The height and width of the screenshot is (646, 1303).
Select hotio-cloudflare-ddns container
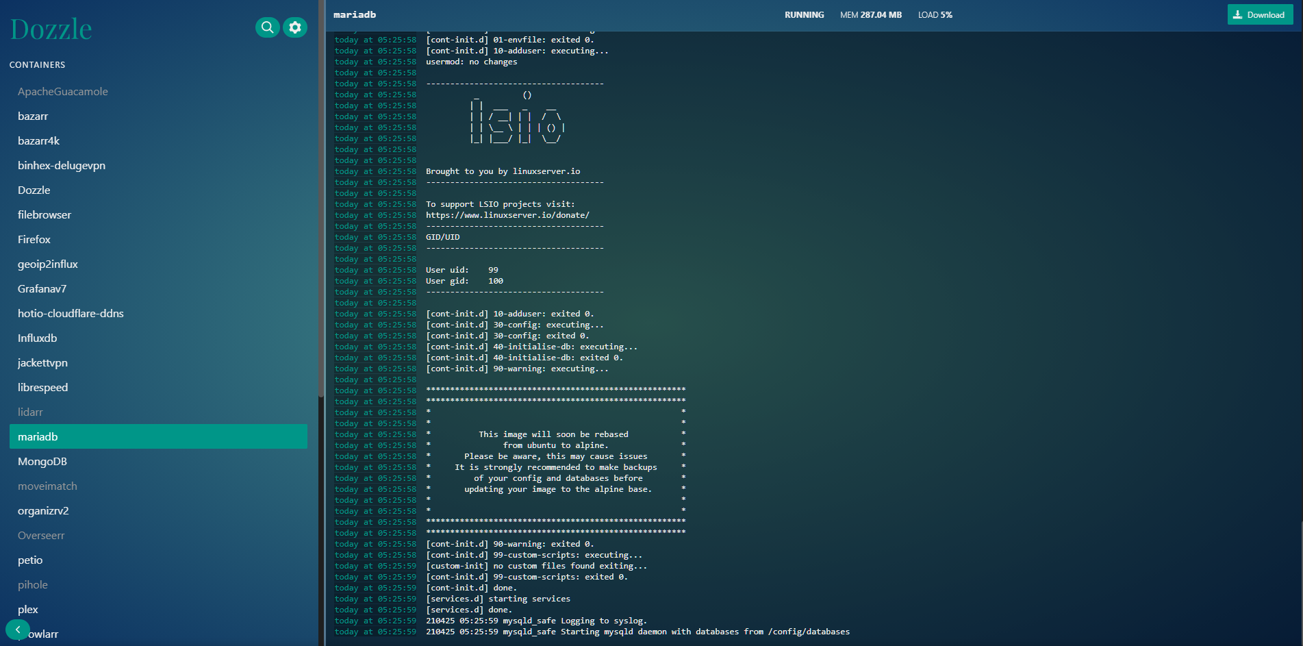click(x=71, y=314)
